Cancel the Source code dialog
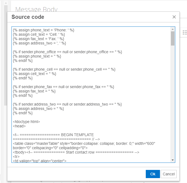 [x=168, y=174]
